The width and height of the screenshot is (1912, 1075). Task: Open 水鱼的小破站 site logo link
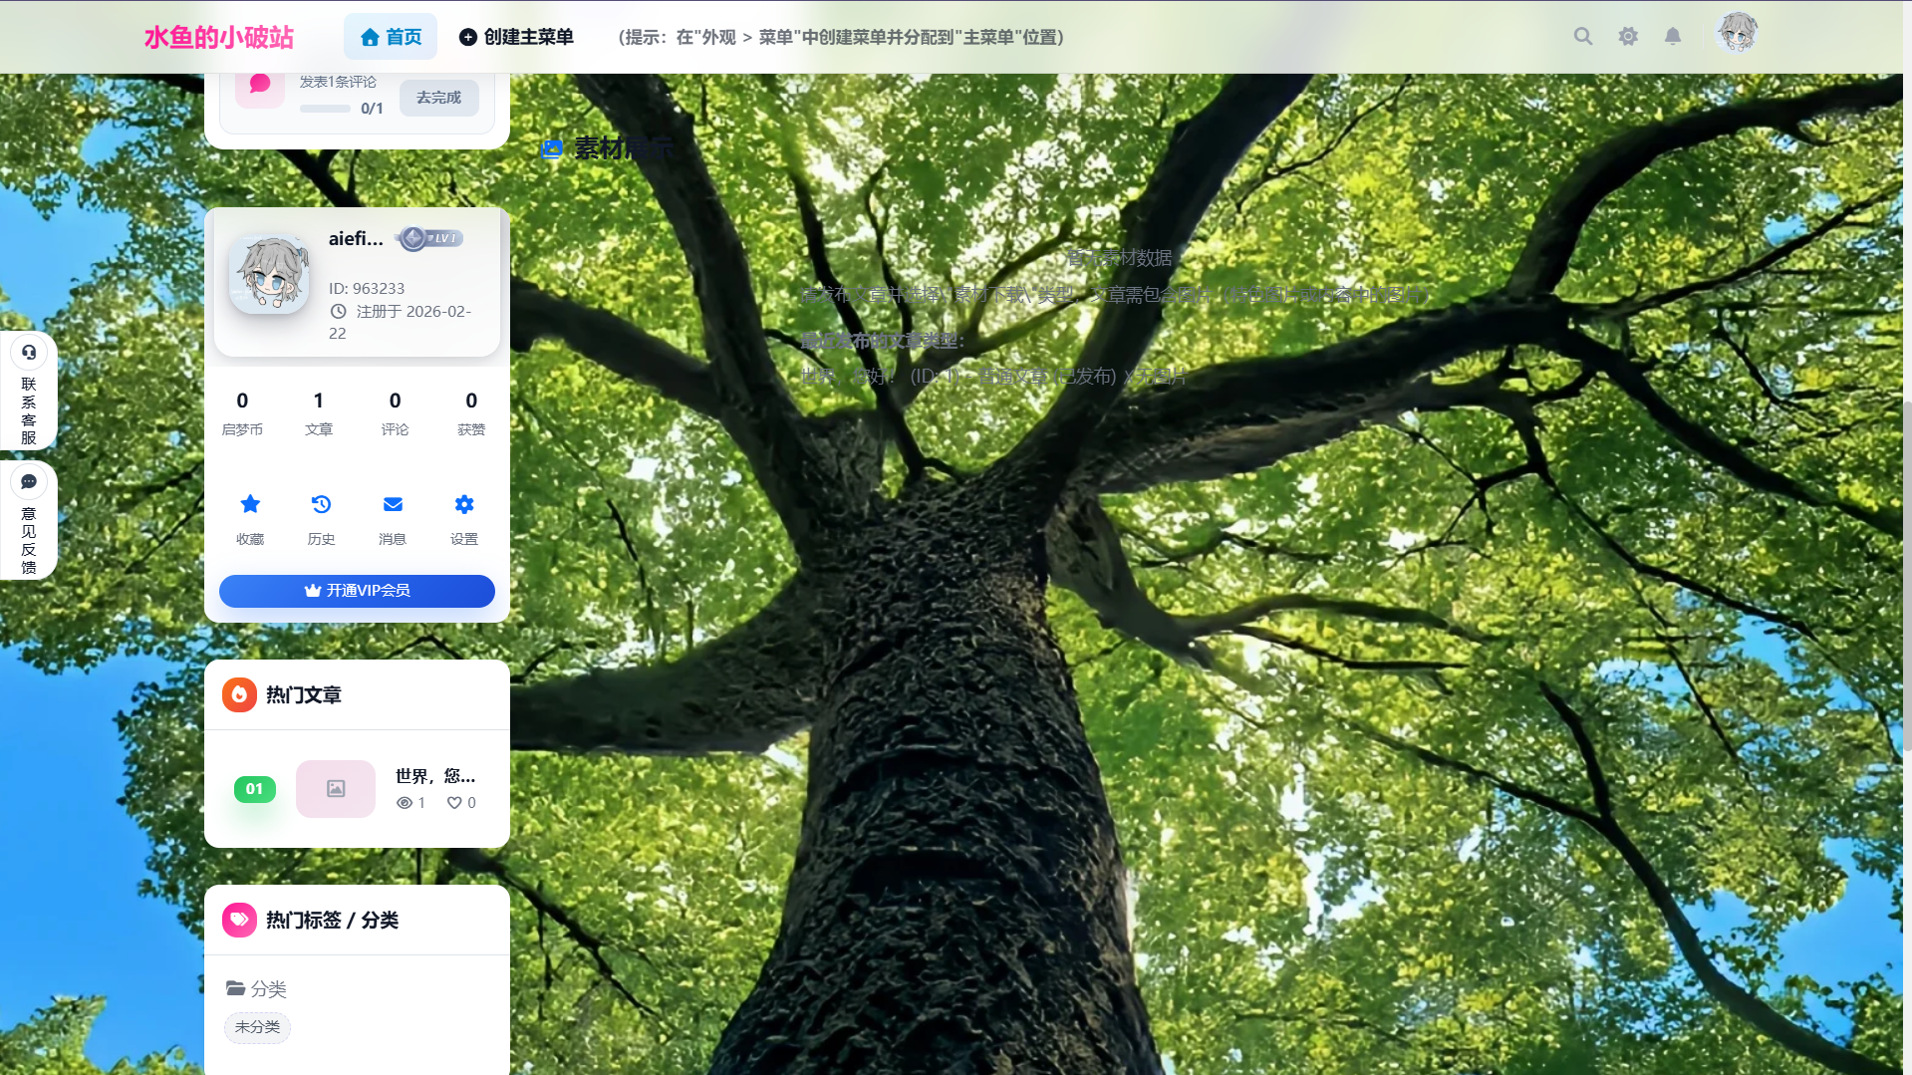pyautogui.click(x=218, y=38)
